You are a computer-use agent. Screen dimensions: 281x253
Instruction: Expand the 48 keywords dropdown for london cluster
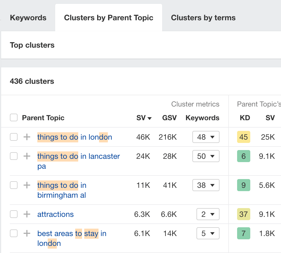pyautogui.click(x=206, y=137)
